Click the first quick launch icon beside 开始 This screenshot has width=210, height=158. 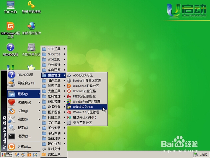click(17, 155)
